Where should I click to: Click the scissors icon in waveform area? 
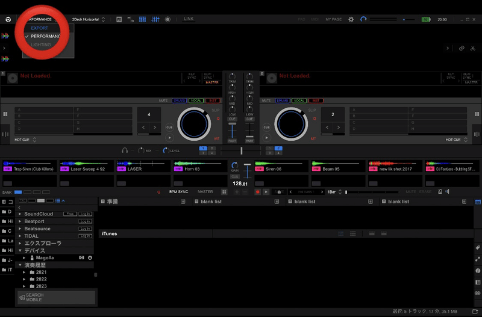tap(473, 48)
